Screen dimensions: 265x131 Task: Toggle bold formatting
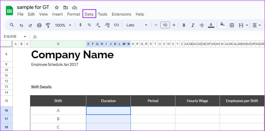[x=184, y=25]
